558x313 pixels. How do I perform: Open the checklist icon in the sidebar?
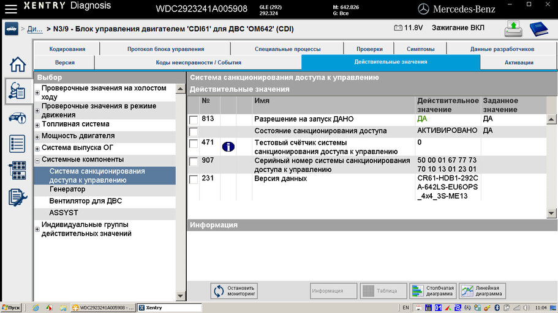tap(17, 144)
